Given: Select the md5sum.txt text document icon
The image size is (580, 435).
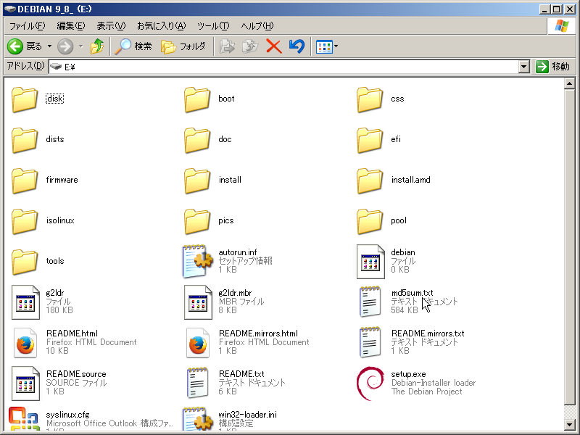Looking at the screenshot, I should (x=370, y=302).
